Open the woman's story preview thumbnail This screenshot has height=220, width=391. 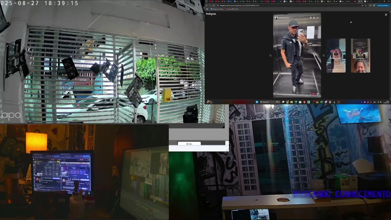point(336,56)
